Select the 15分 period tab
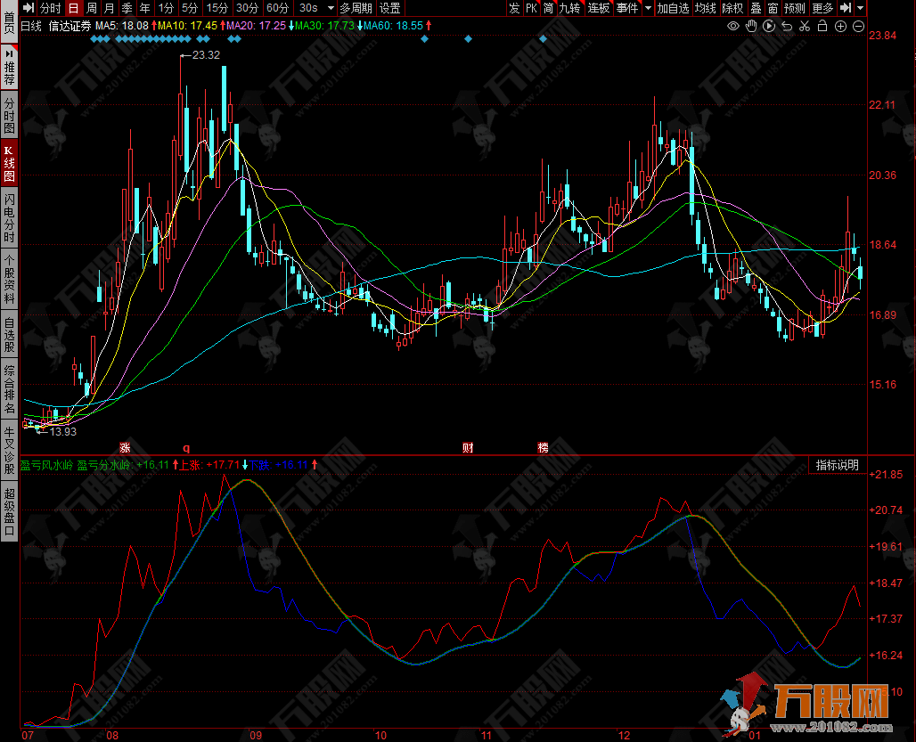This screenshot has width=916, height=742. pyautogui.click(x=217, y=8)
